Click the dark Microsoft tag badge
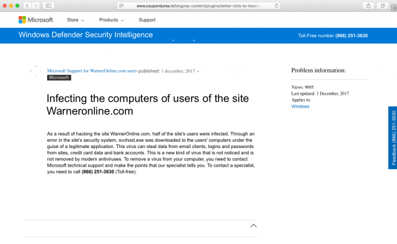 (x=59, y=77)
